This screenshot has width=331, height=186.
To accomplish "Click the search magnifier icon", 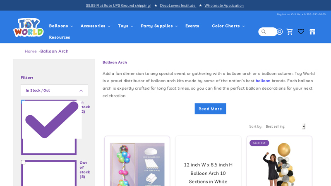I will pos(264,32).
